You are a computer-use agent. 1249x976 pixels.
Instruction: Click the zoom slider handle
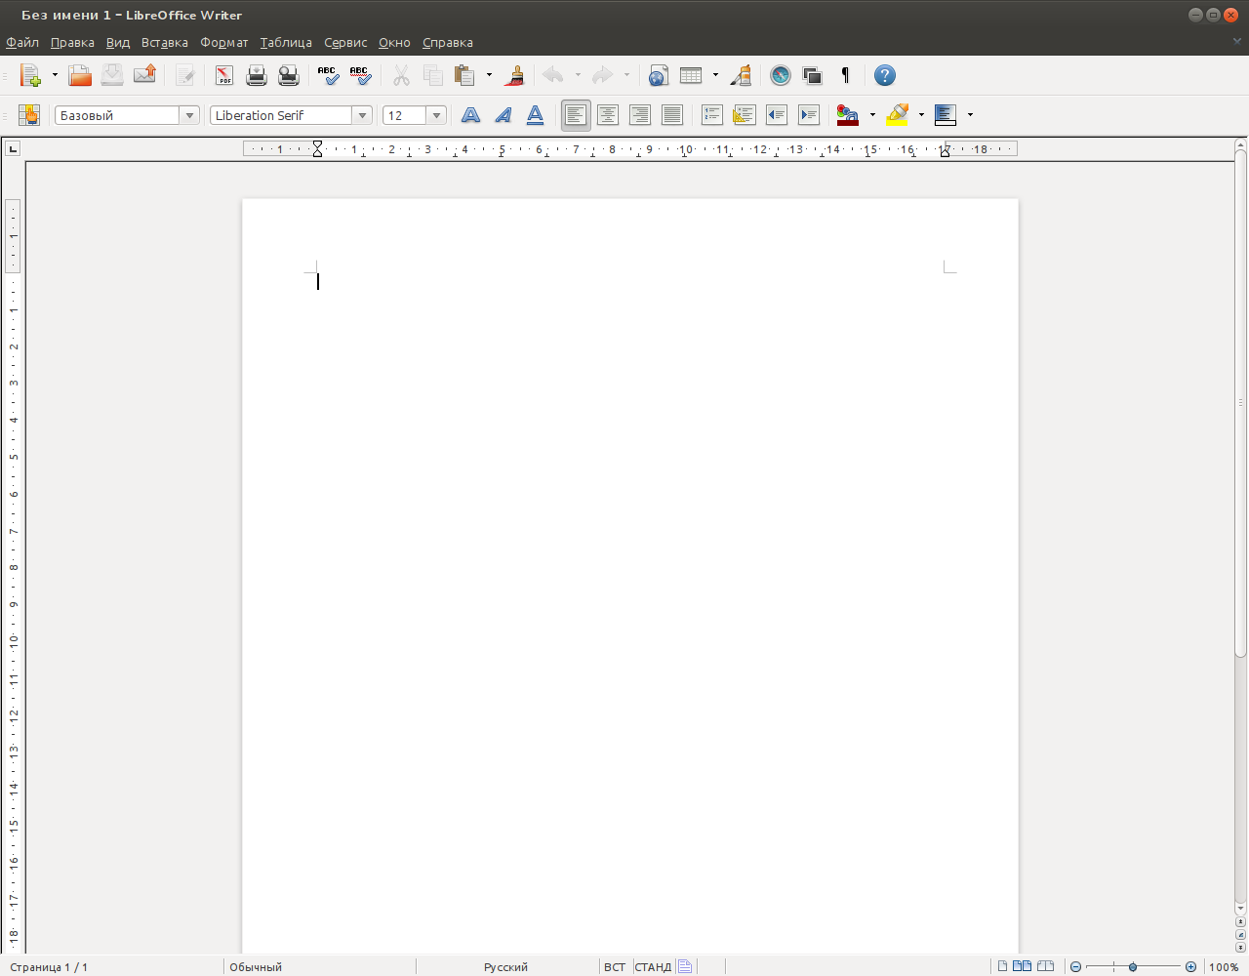point(1132,967)
